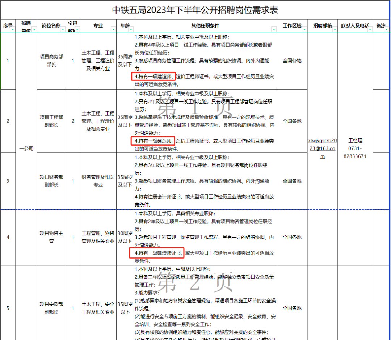Open the filter icon on 备注 column
391x340 pixels.
click(387, 29)
